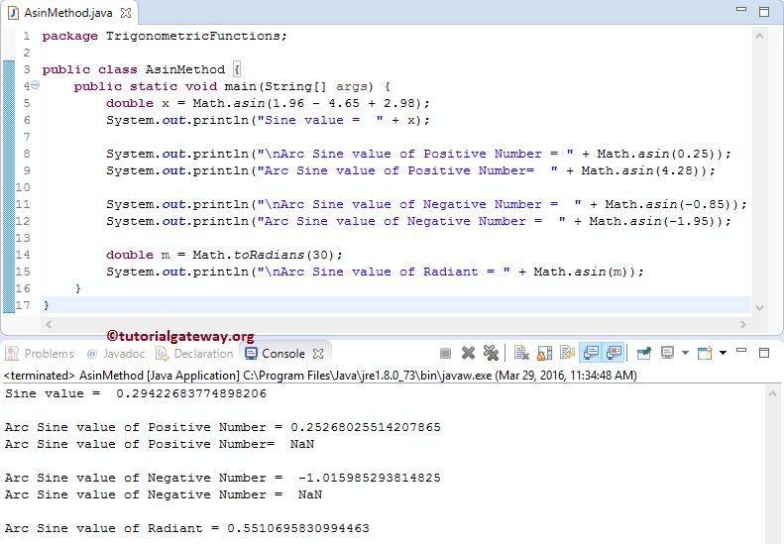Click the Java file icon on editor tab
784x544 pixels.
[x=14, y=13]
